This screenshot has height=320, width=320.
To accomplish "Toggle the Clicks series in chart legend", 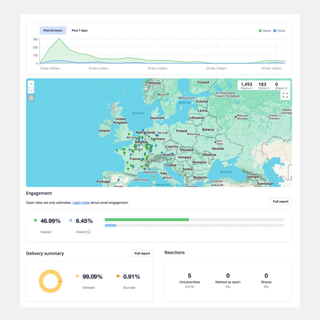I will tap(279, 31).
